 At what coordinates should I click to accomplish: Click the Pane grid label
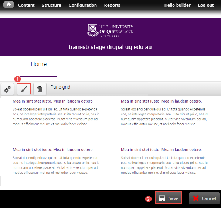pos(60,87)
